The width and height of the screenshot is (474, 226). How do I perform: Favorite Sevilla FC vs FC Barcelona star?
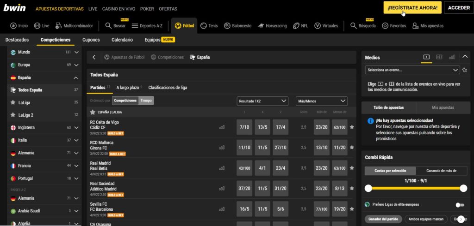click(352, 209)
